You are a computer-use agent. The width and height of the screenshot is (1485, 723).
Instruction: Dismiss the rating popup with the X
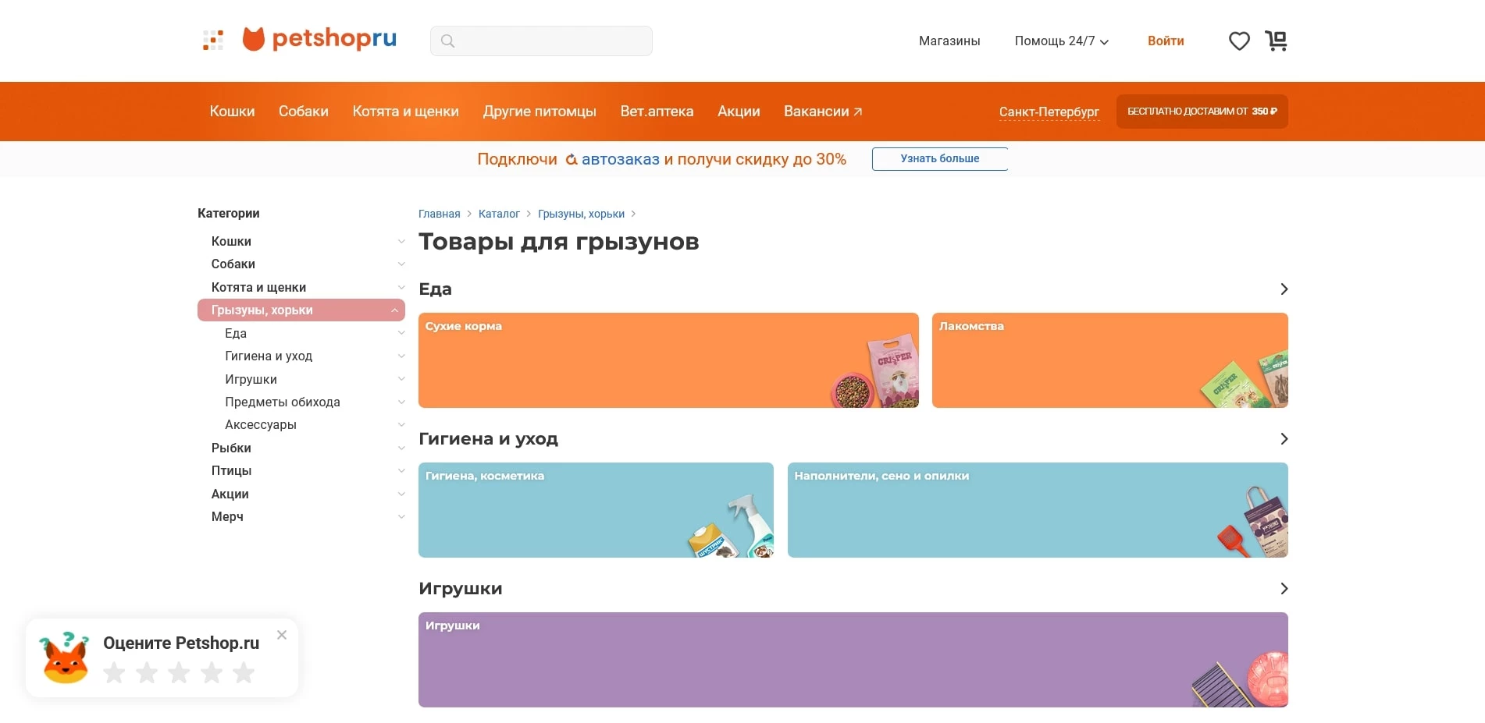coord(282,634)
